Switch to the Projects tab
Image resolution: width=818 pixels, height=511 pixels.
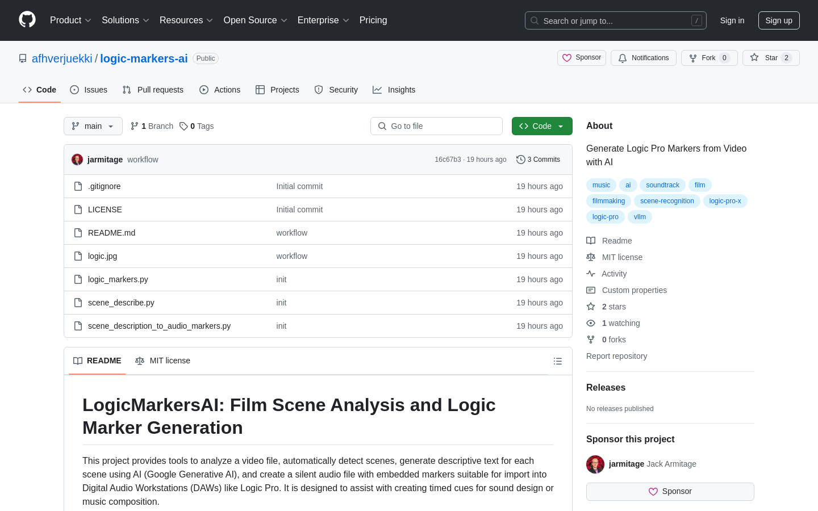pos(277,90)
